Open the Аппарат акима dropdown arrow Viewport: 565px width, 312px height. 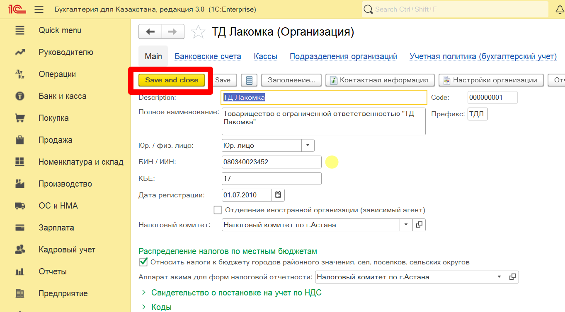tap(499, 277)
